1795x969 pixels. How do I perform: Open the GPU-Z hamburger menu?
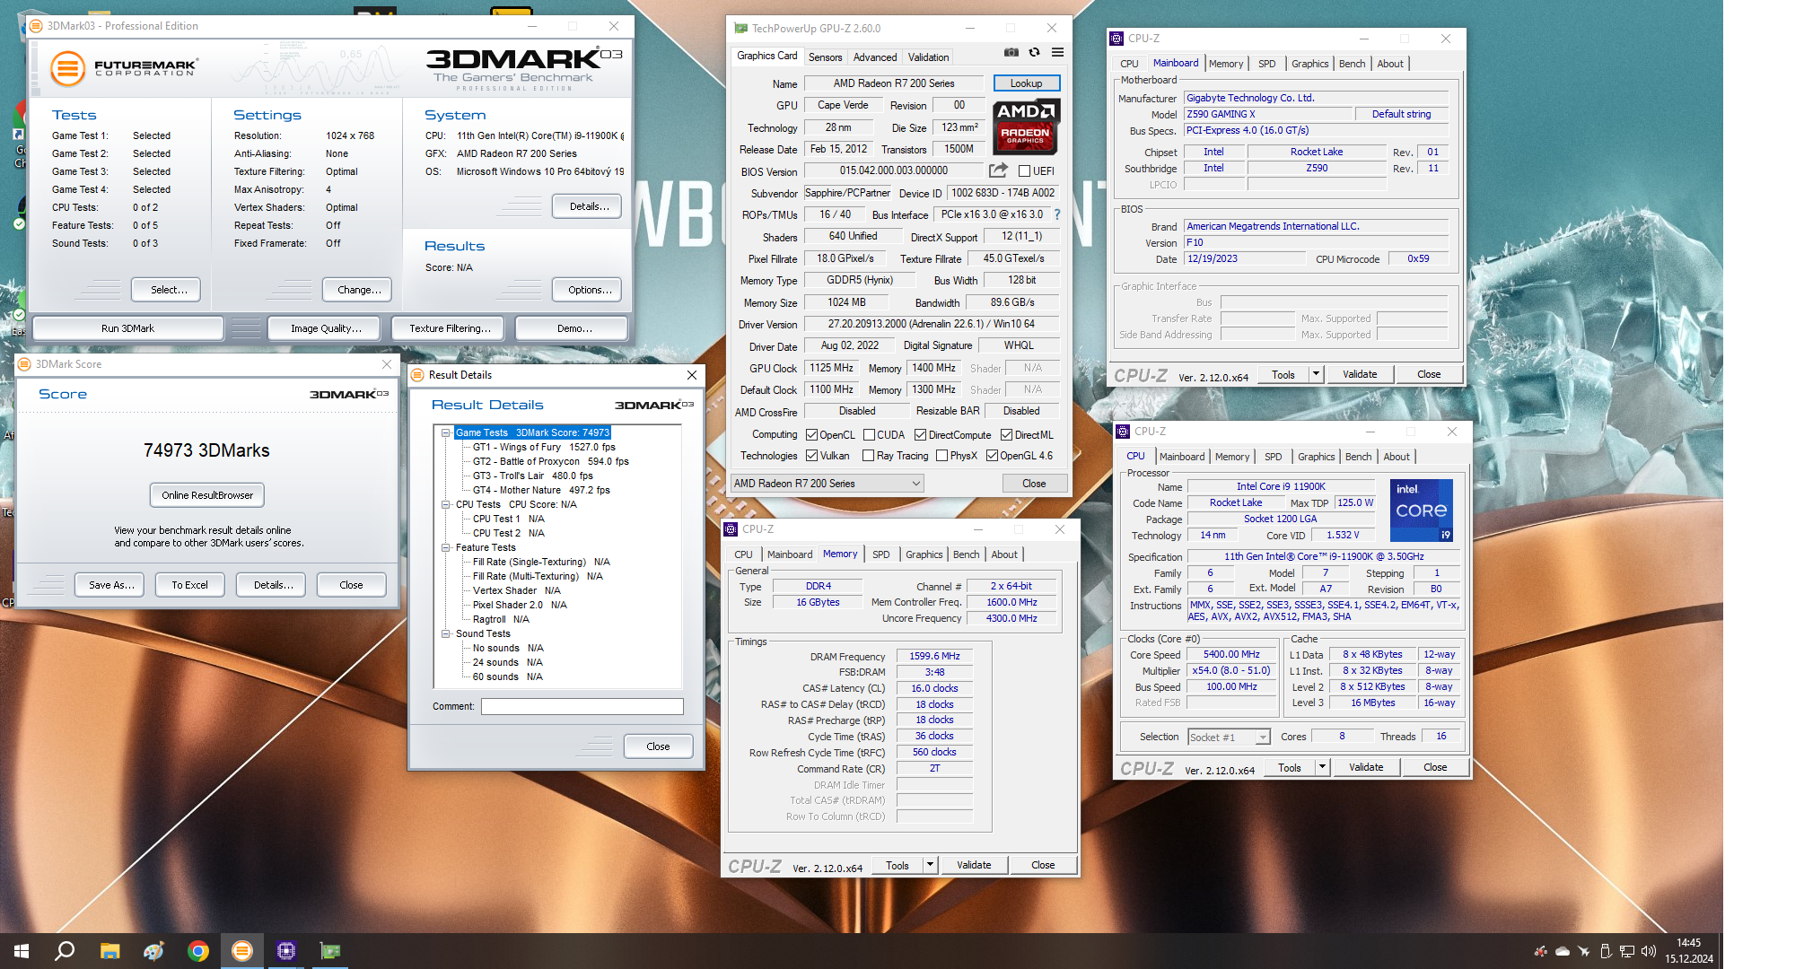click(x=1057, y=53)
